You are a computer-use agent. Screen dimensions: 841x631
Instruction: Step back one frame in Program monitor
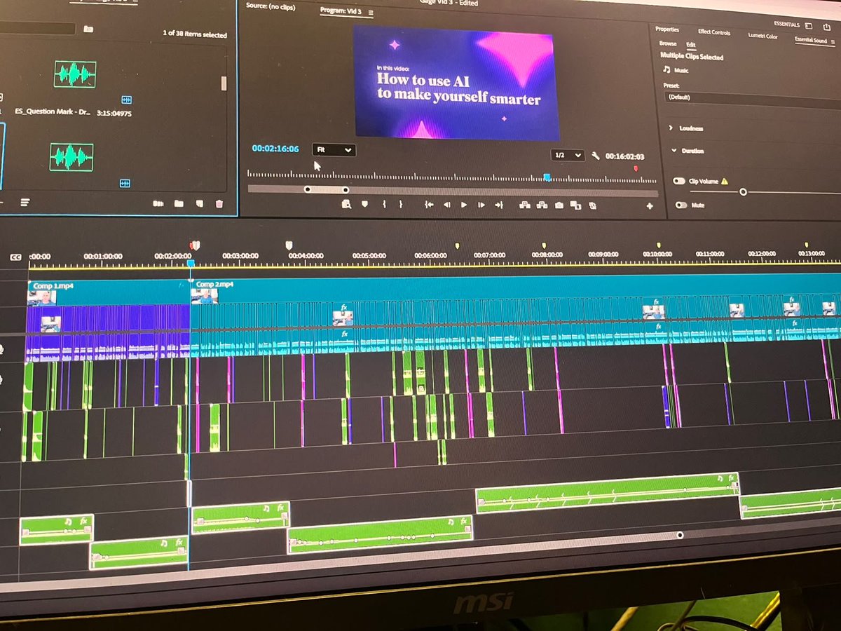click(x=446, y=205)
